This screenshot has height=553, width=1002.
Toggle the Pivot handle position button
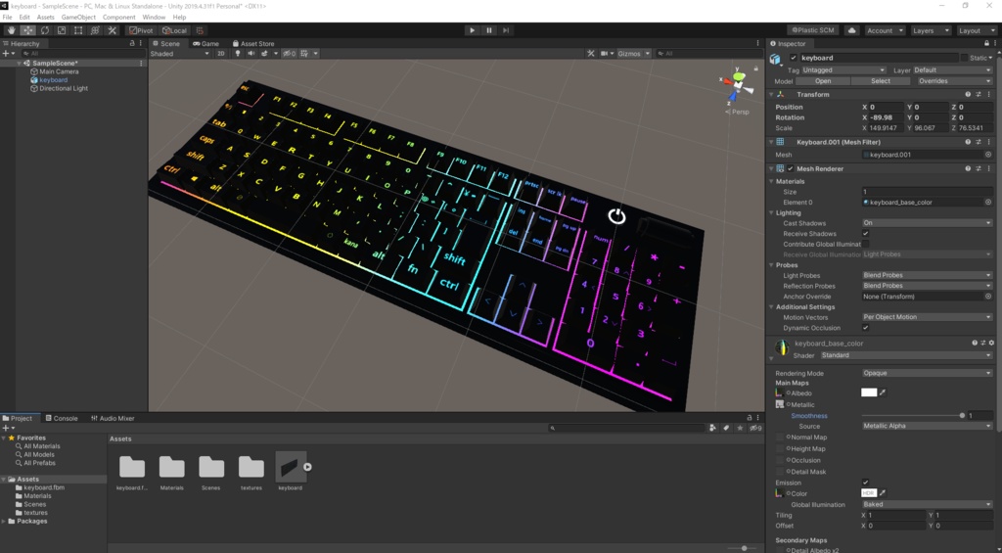click(141, 30)
